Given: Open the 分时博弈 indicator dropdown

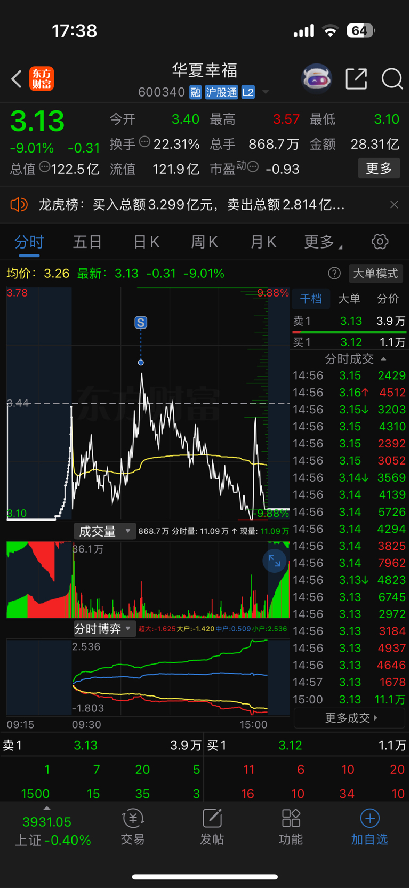Looking at the screenshot, I should (104, 629).
